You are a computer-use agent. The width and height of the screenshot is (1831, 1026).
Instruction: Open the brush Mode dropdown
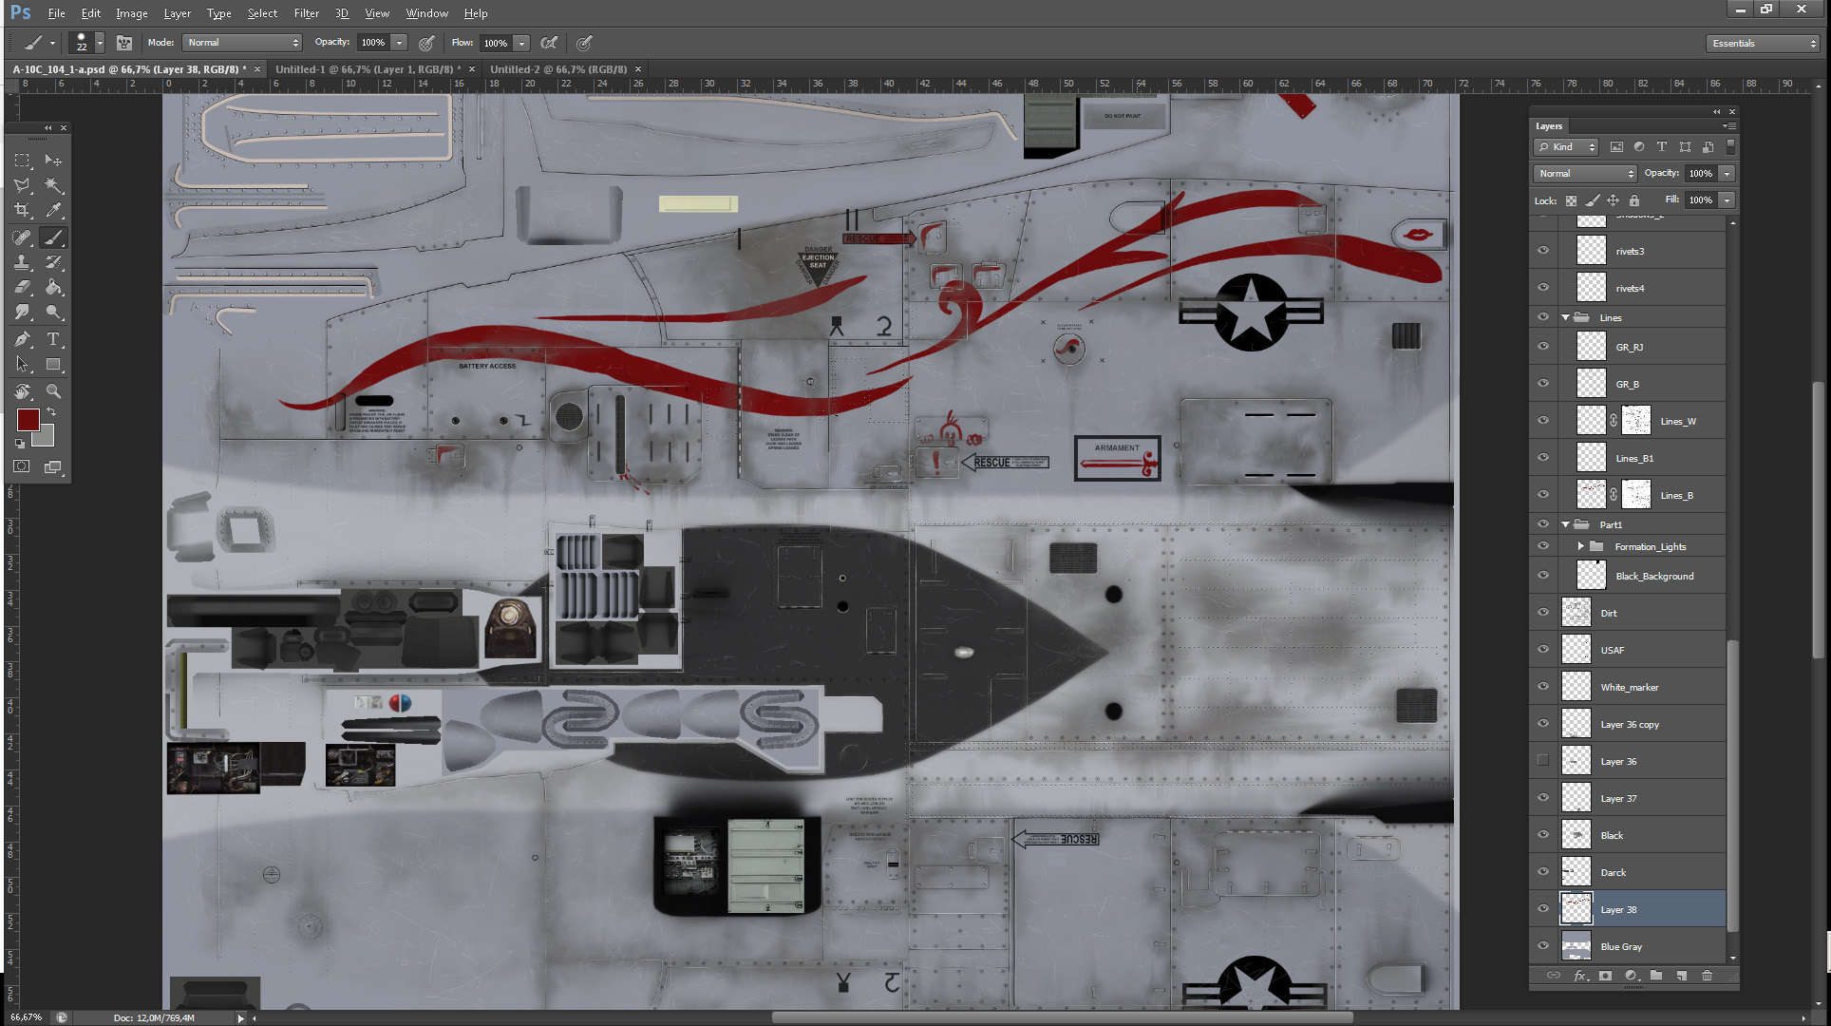tap(242, 43)
